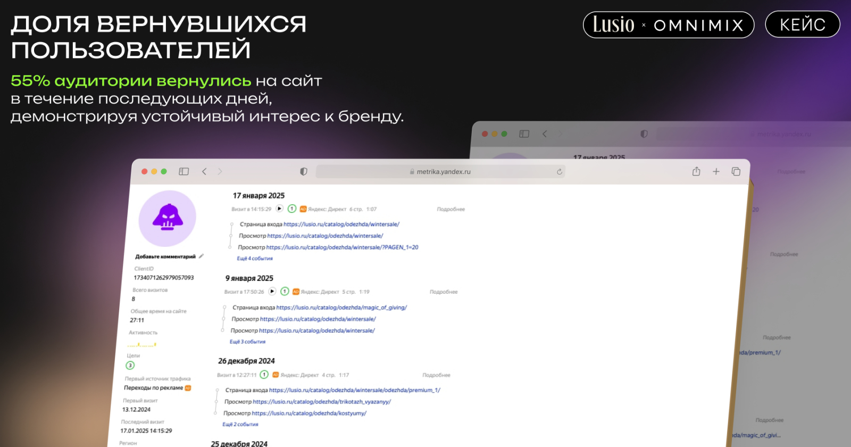
Task: Click the Яндекс: Директ icon on the 12:27:11 visit
Action: (276, 375)
